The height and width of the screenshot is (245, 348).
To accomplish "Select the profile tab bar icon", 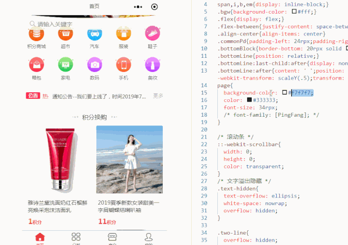I will [149, 237].
